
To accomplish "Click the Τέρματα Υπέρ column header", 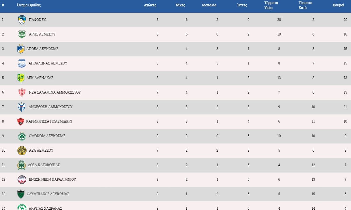I will 271,5.
